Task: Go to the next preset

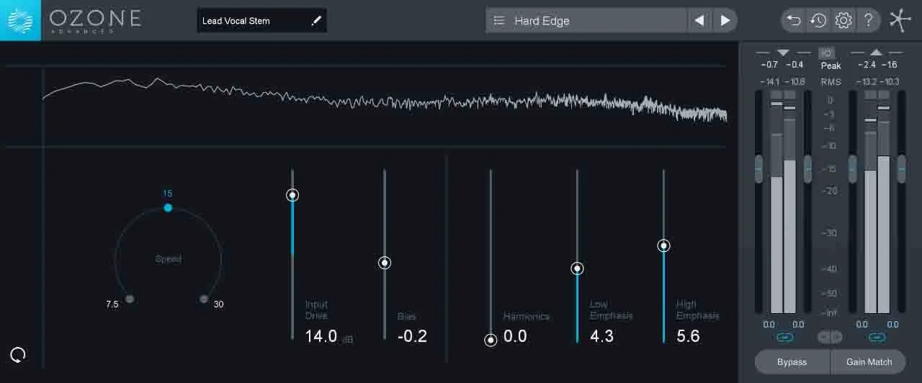Action: [x=725, y=21]
